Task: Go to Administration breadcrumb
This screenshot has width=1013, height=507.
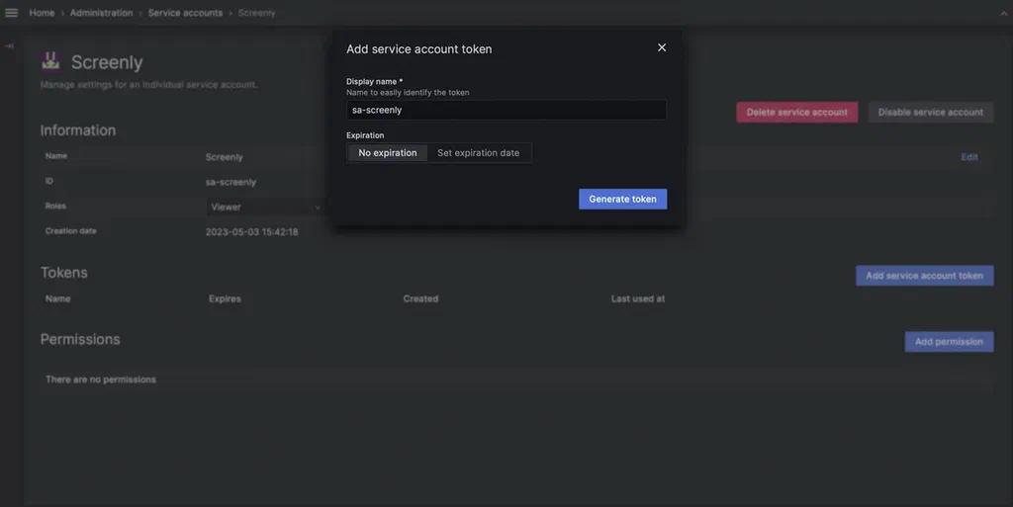Action: pos(102,13)
